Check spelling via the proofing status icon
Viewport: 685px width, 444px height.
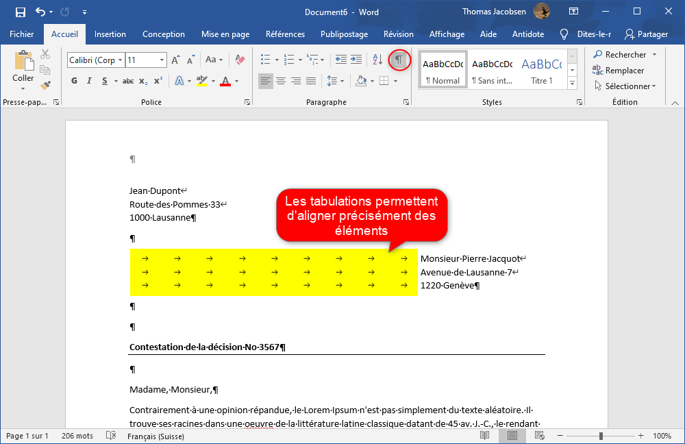(x=111, y=436)
